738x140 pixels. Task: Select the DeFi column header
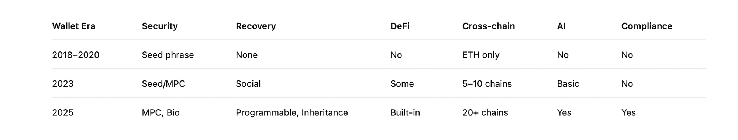pos(400,26)
